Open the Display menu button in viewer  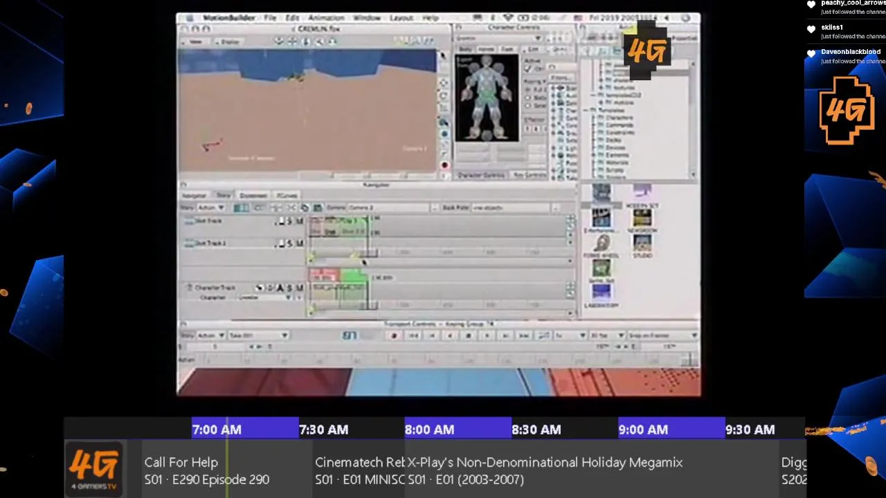coord(230,41)
